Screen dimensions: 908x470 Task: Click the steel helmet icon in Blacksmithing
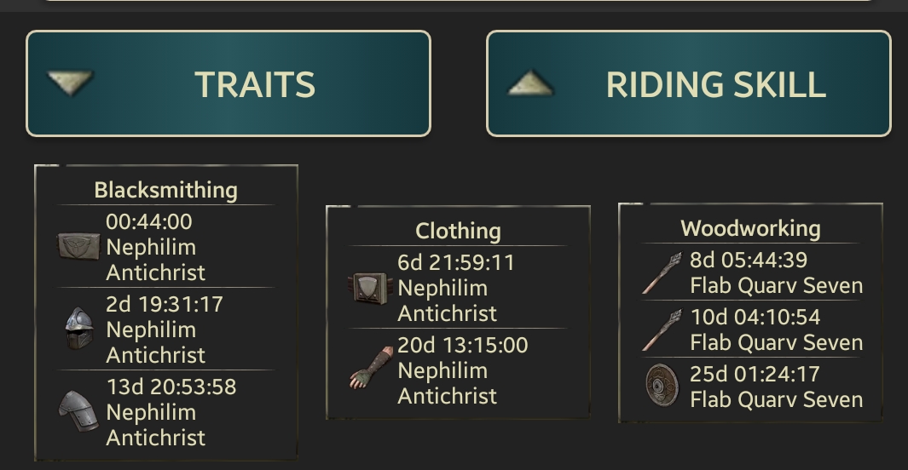pos(78,329)
